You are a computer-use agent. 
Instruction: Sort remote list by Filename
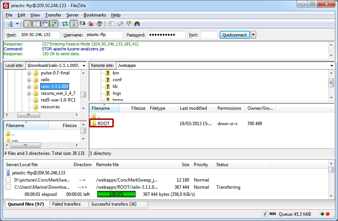[104, 108]
